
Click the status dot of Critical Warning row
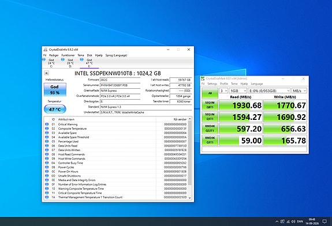[x=47, y=125]
